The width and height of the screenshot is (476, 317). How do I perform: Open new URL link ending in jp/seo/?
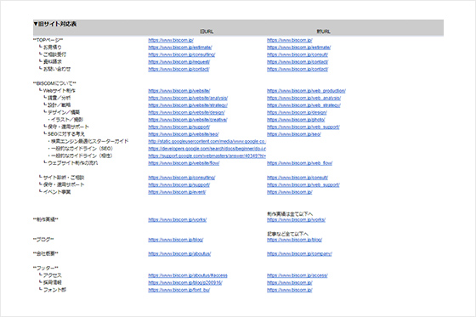point(294,134)
